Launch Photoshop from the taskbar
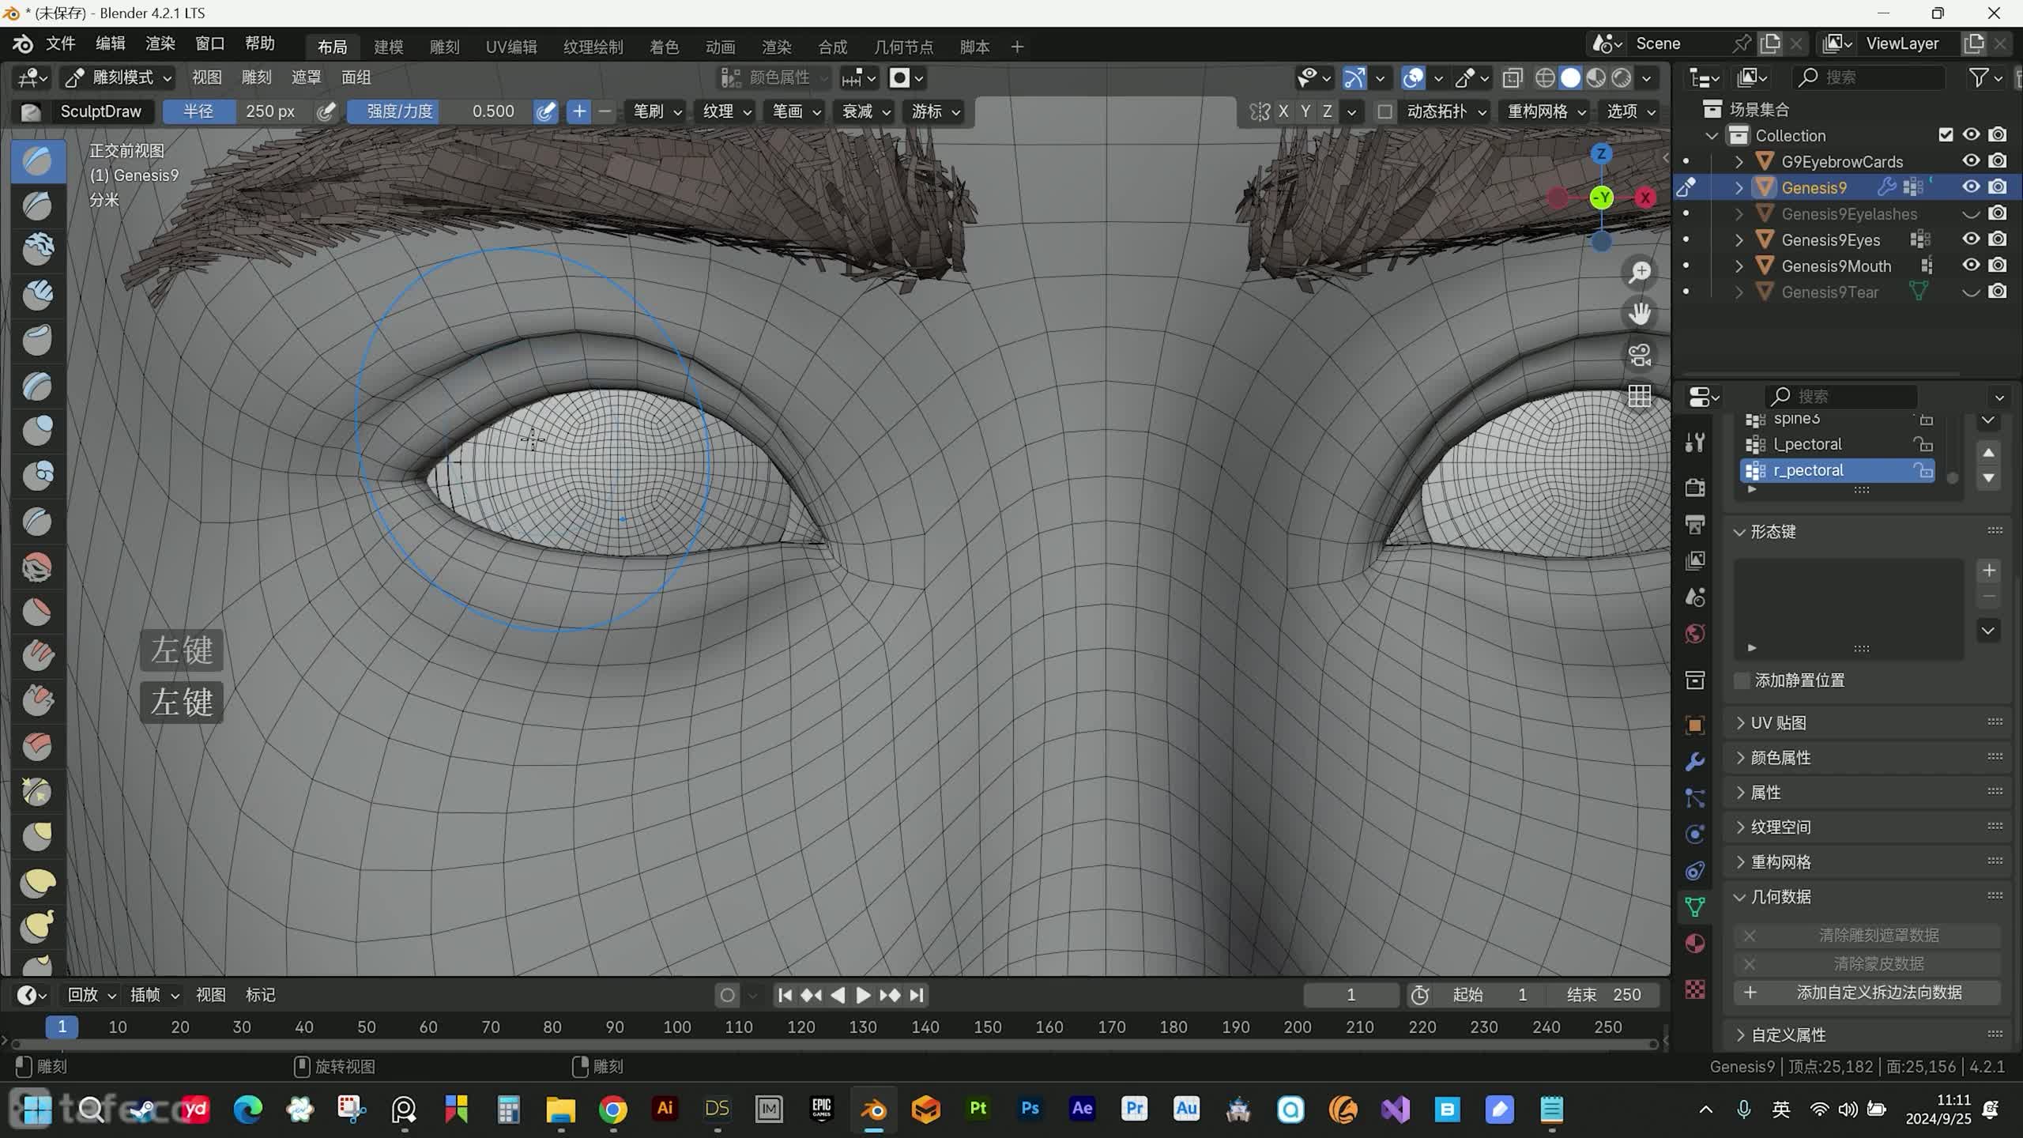Screen dimensions: 2023x1138 1030,1109
